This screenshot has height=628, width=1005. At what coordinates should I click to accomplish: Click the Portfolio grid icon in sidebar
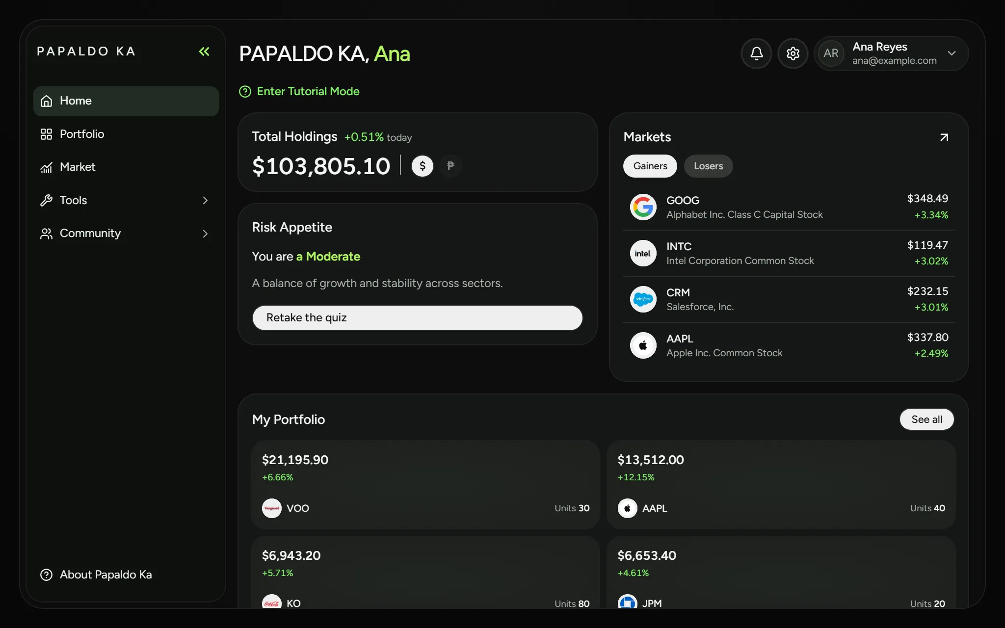(46, 134)
